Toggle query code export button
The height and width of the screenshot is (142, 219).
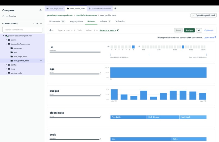[x=199, y=30]
